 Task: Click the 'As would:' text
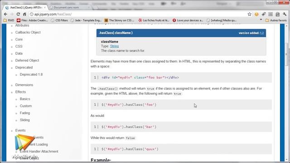tap(98, 116)
